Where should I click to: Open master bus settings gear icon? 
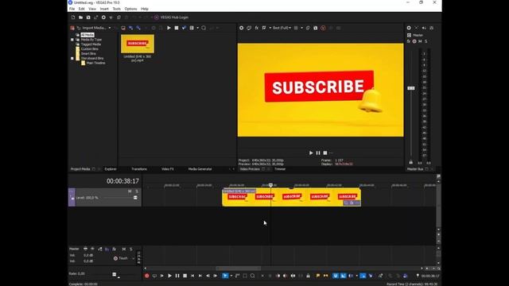tap(409, 28)
